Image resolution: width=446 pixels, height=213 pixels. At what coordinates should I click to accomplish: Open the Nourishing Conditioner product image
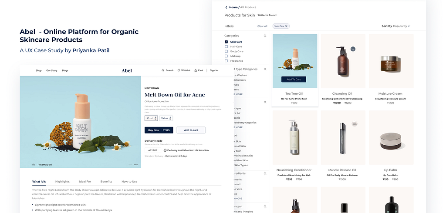point(295,137)
